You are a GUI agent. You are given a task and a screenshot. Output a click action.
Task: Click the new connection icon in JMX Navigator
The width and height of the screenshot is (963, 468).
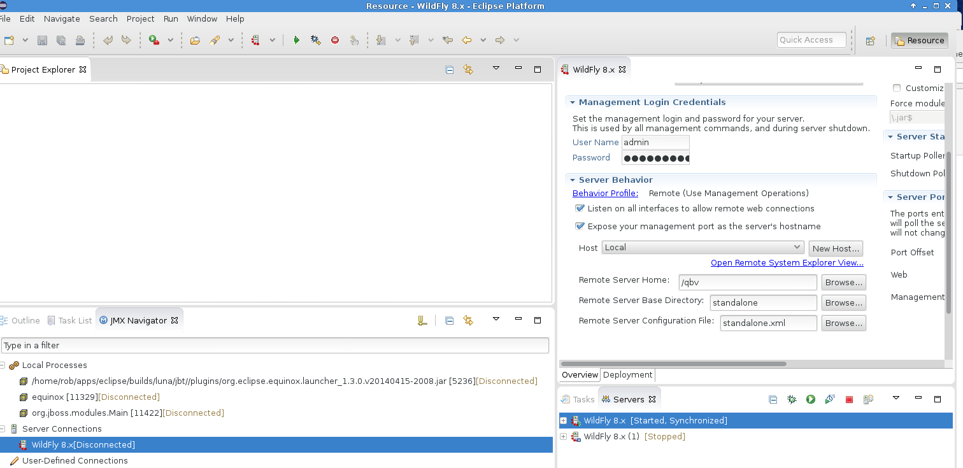(x=422, y=321)
